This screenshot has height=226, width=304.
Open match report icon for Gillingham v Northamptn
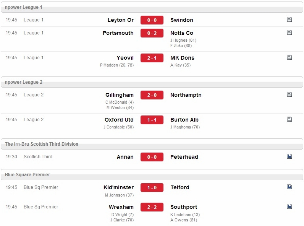click(289, 94)
